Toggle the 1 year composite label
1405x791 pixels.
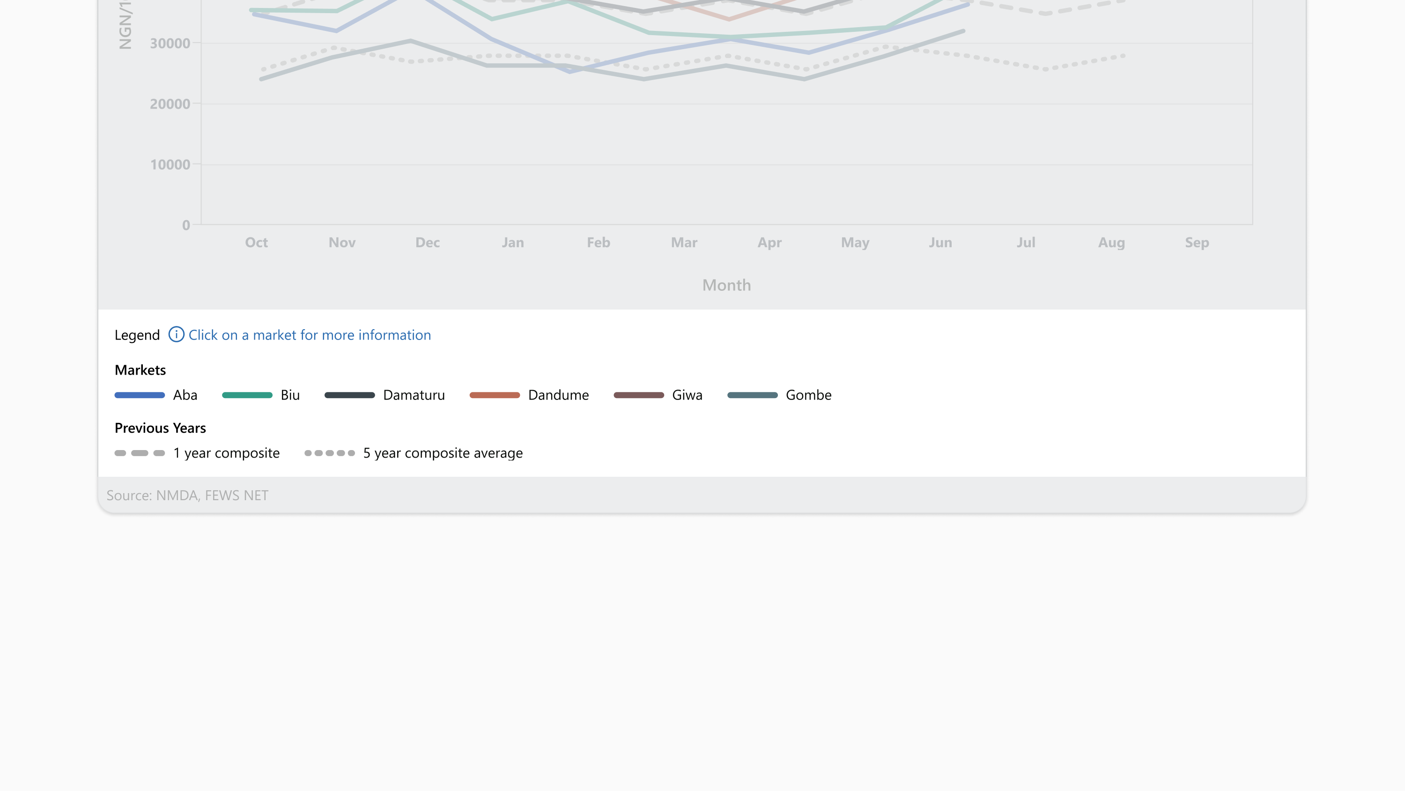pos(226,453)
